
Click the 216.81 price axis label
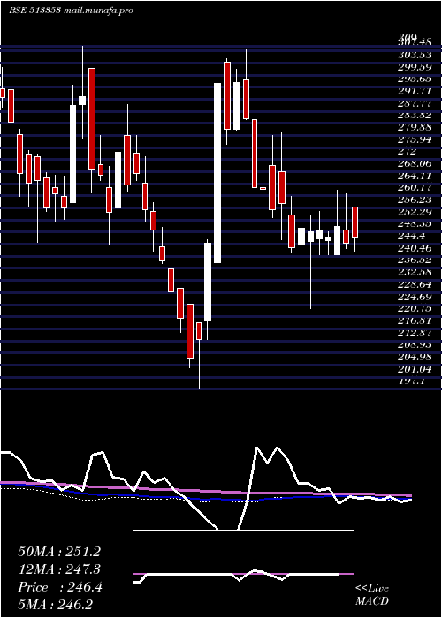coord(415,321)
